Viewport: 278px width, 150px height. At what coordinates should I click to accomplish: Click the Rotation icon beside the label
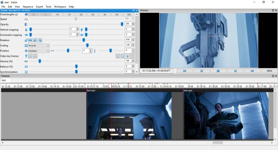[x=26, y=40]
